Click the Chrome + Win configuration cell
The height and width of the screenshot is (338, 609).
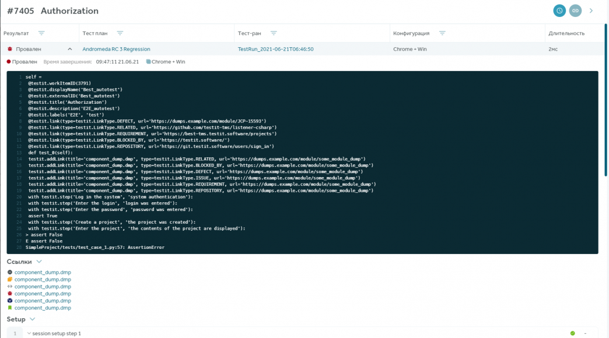(409, 50)
